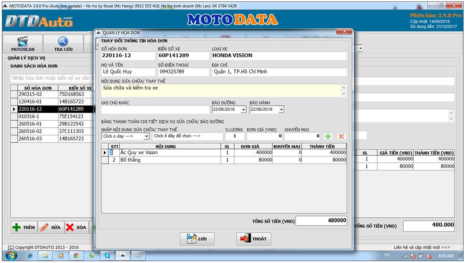This screenshot has width=465, height=263.
Task: Save invoice with LƯU button
Action: click(x=197, y=238)
